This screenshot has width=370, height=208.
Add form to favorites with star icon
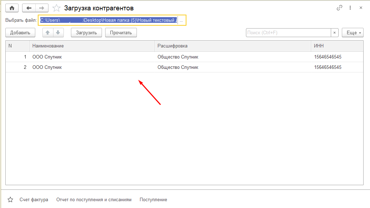click(x=56, y=8)
